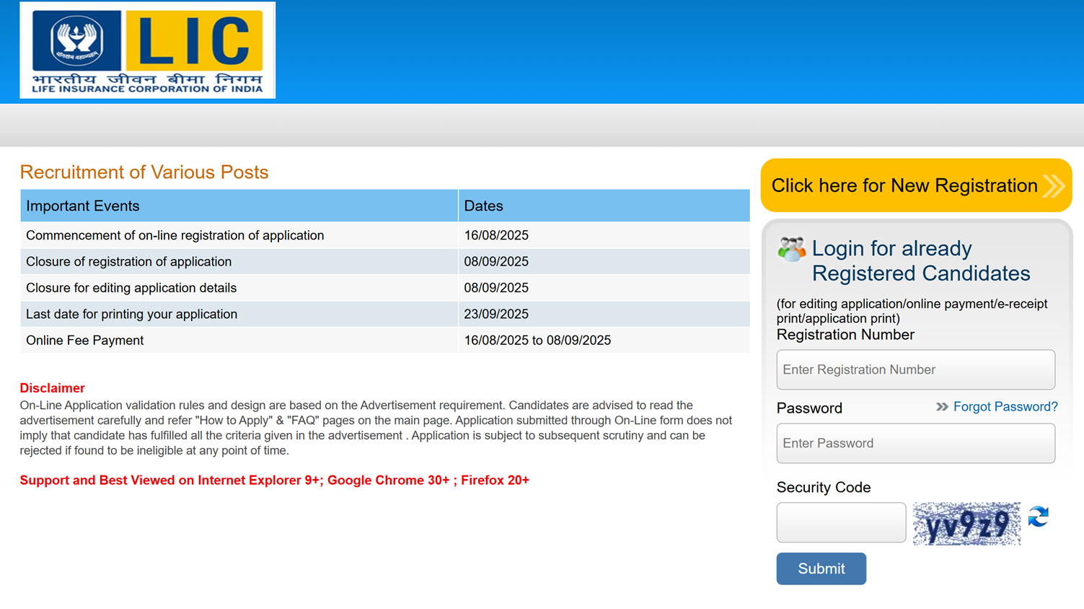Click the captcha image yv9z9
1084x609 pixels.
(x=966, y=524)
